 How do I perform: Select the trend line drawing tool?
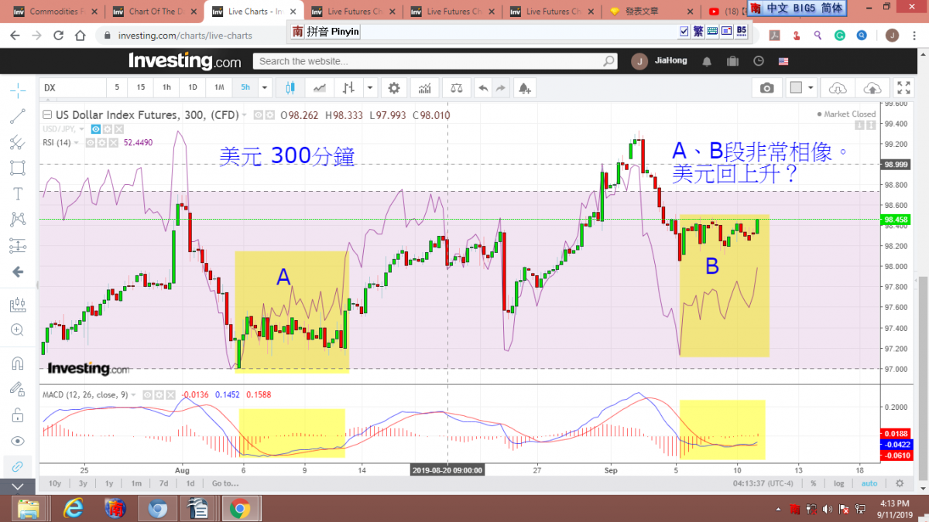pos(18,117)
